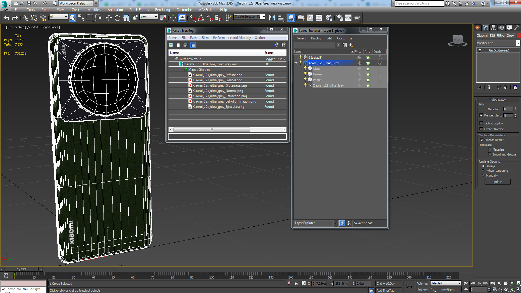Image resolution: width=521 pixels, height=293 pixels.
Task: Open the Layer Explorer dropdown at bottom
Action: tap(336, 223)
